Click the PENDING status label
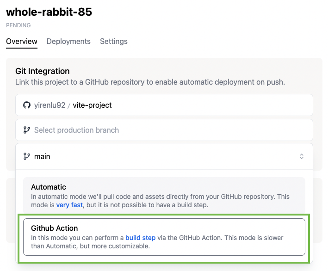 [x=19, y=25]
